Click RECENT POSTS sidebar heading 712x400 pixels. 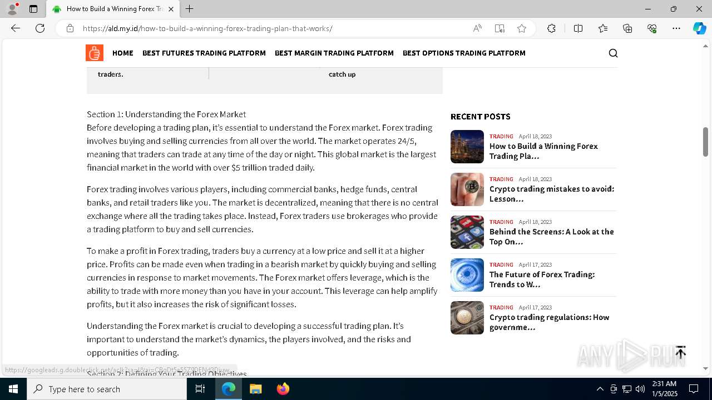coord(481,117)
